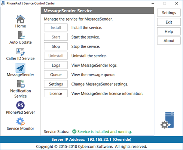Click the PhonePad app icon in the title bar

[x=3, y=3]
